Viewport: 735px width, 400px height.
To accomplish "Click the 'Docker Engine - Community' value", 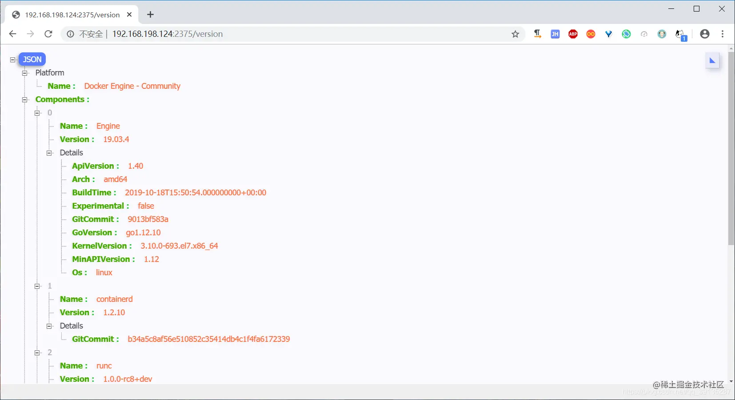I will 132,86.
